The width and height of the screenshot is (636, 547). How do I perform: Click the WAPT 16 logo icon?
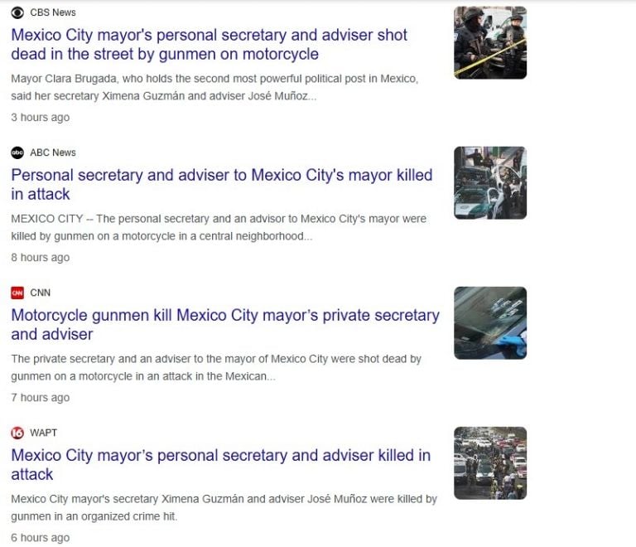(x=17, y=433)
